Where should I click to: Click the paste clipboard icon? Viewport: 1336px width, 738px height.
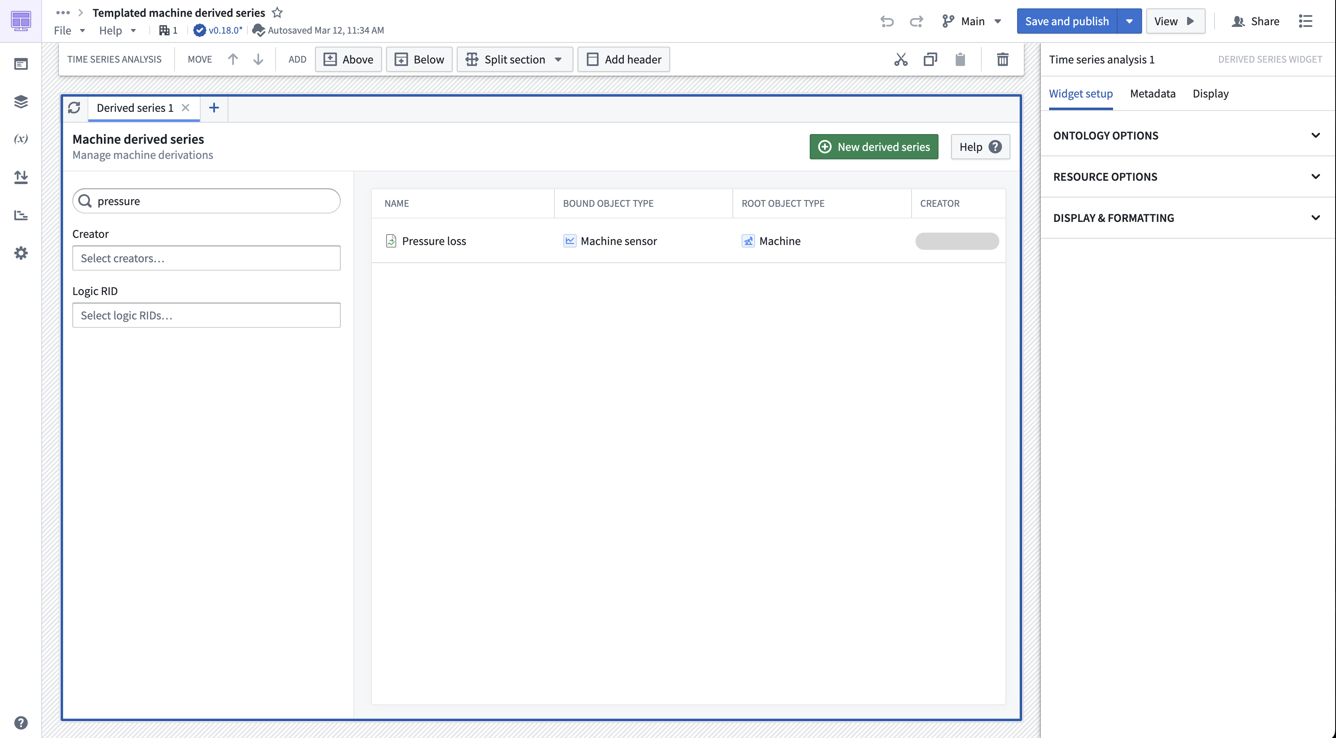[x=960, y=59]
